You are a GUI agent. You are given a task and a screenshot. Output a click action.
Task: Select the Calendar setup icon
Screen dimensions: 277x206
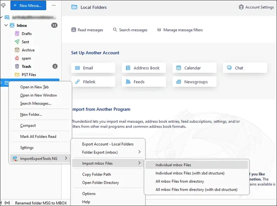[x=178, y=68]
